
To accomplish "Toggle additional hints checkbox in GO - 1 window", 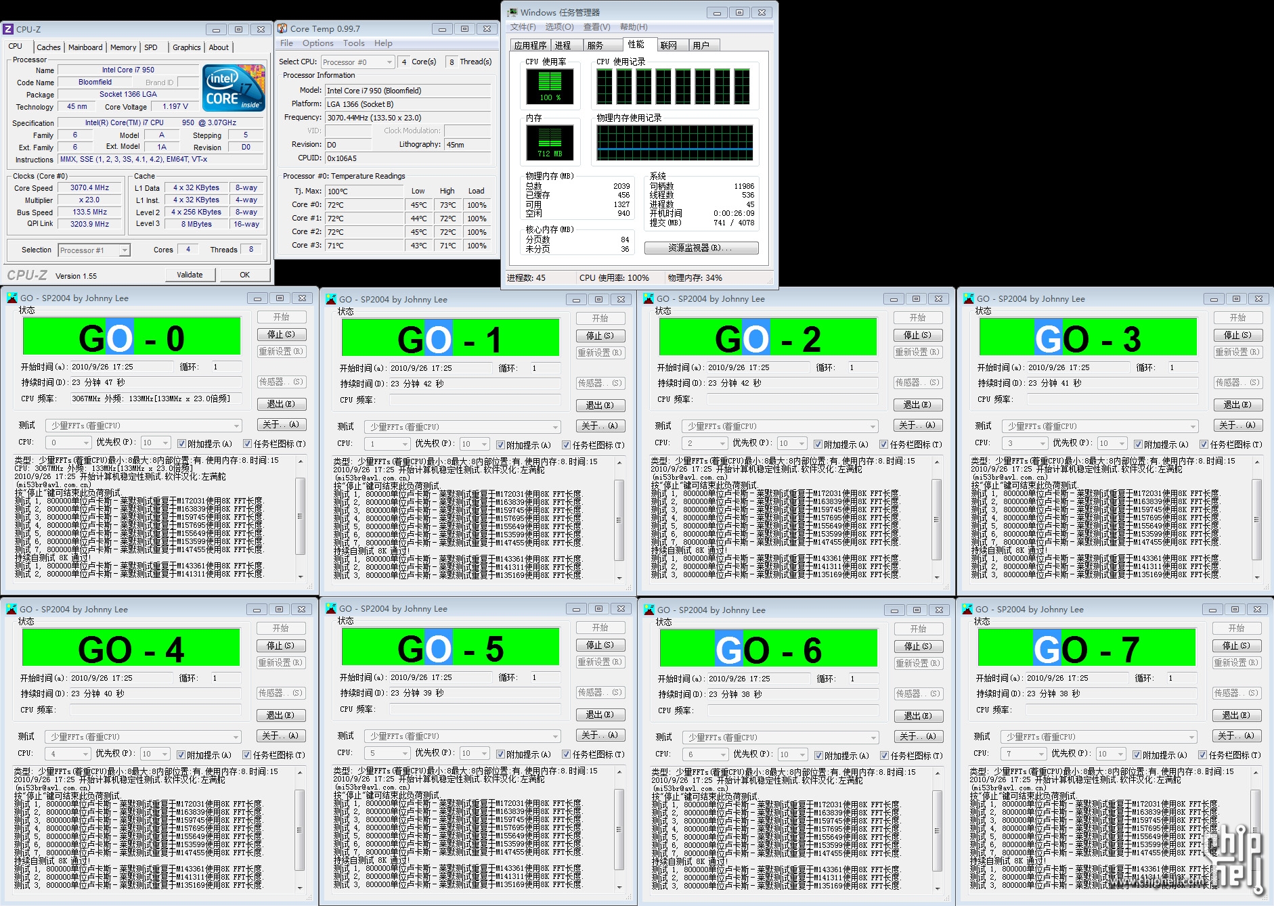I will 500,445.
